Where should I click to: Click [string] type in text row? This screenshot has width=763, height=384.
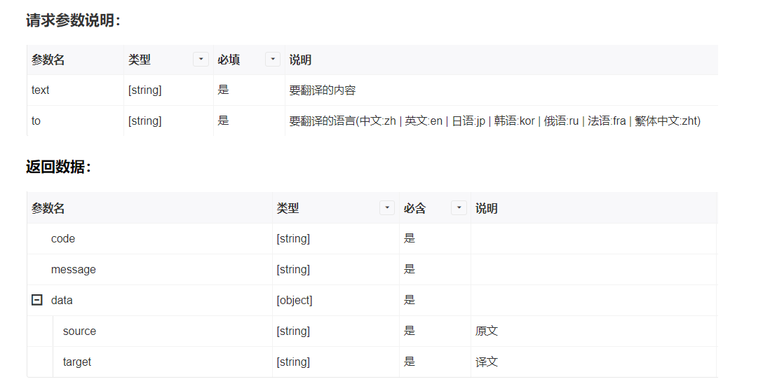click(145, 90)
